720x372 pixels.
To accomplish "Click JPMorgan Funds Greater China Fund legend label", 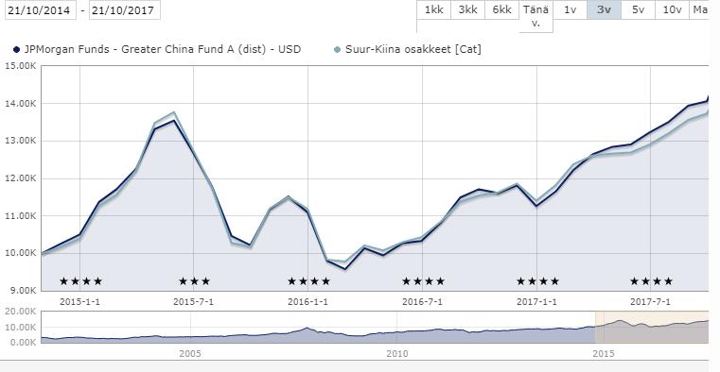I will pos(163,49).
